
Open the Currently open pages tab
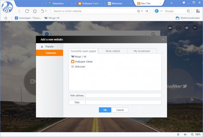pos(84,51)
